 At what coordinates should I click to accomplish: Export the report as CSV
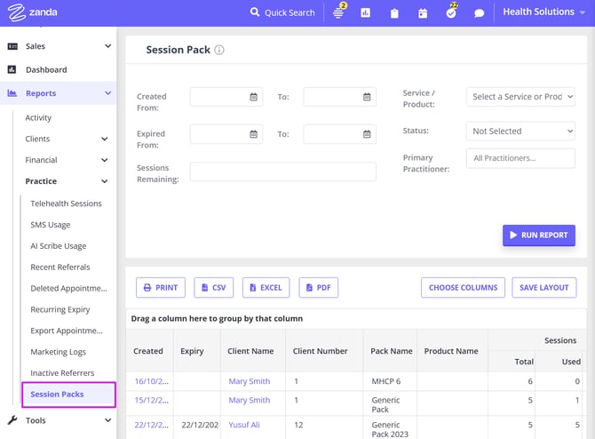click(213, 288)
